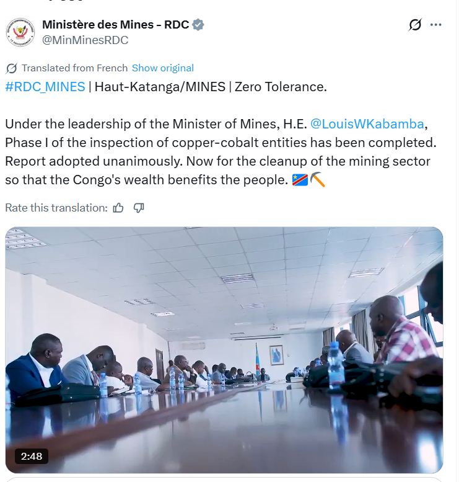This screenshot has height=482, width=459.
Task: Open the Grok explain-post icon
Action: click(x=415, y=25)
